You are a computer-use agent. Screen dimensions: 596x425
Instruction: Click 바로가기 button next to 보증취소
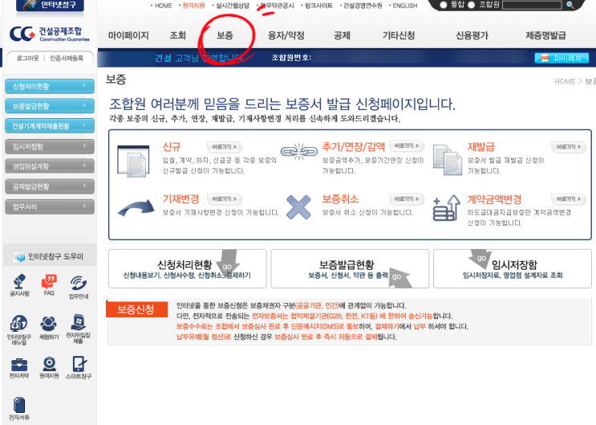pos(407,198)
